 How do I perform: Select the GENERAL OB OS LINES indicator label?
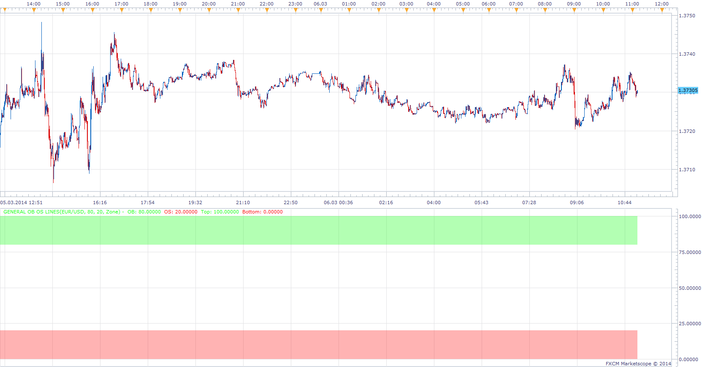pyautogui.click(x=62, y=212)
